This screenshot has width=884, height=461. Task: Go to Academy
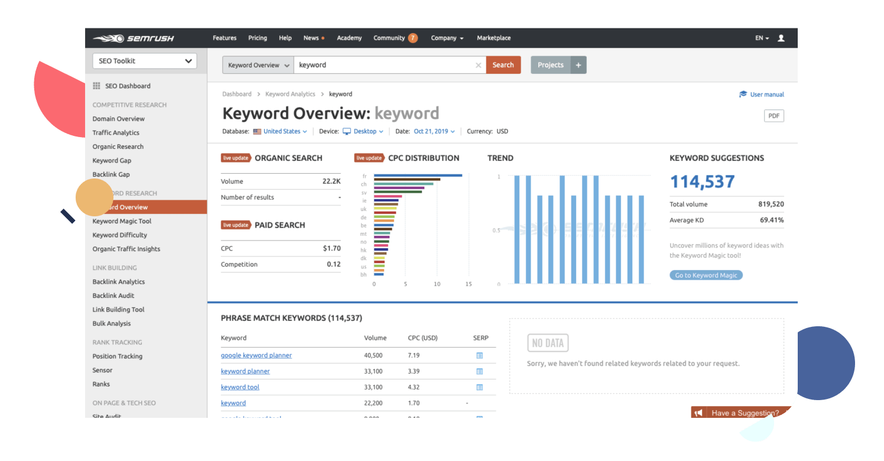click(349, 38)
